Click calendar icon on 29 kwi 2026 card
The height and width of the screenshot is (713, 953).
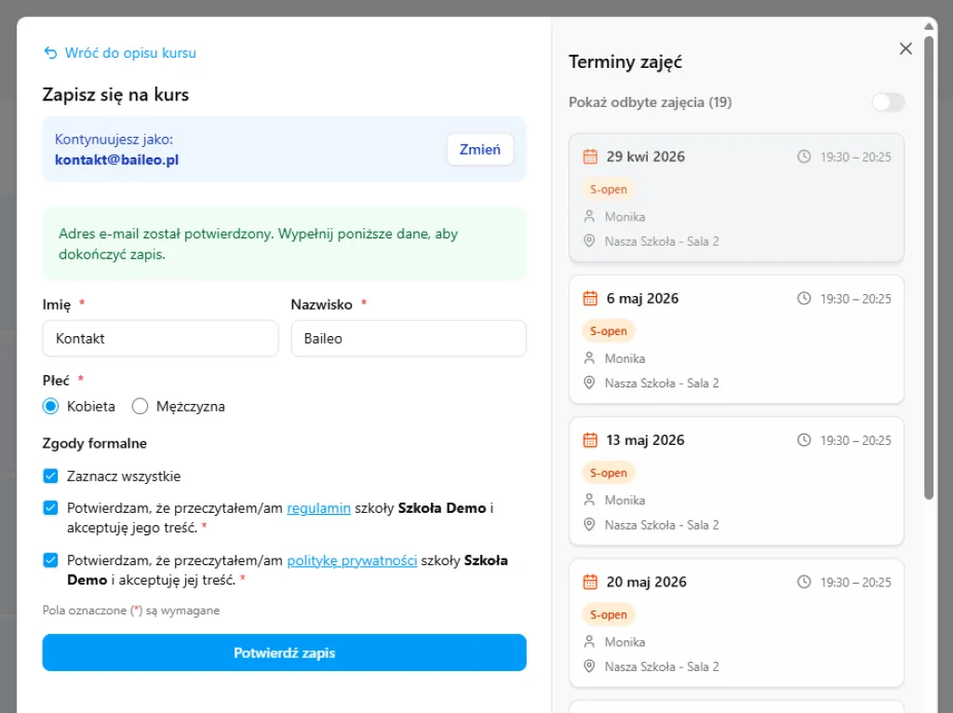(x=590, y=156)
